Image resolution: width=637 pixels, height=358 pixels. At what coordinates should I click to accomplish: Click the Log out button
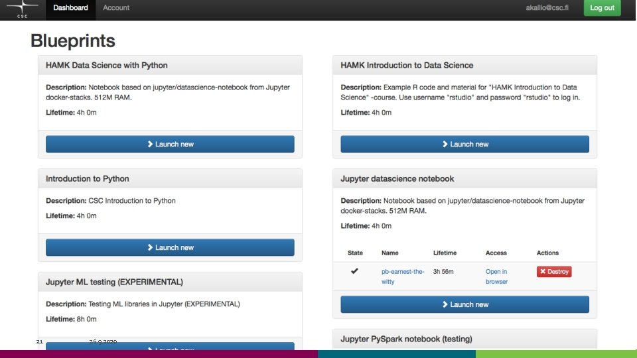(602, 8)
